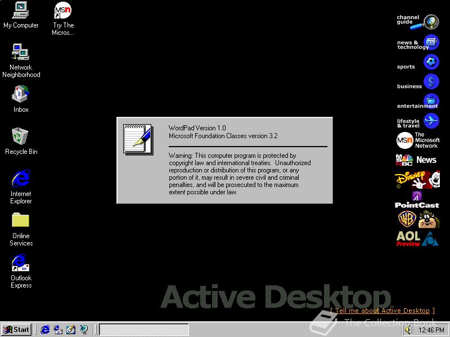Click the volume speaker tray icon

[x=408, y=330]
